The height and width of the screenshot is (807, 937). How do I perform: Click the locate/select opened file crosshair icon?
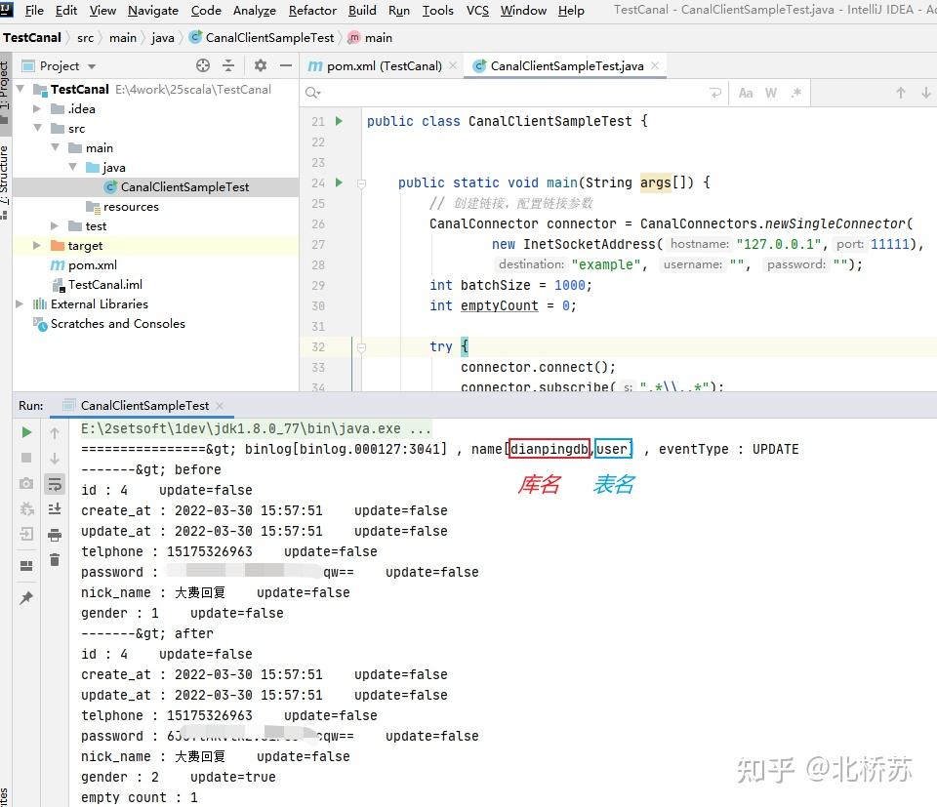tap(203, 65)
